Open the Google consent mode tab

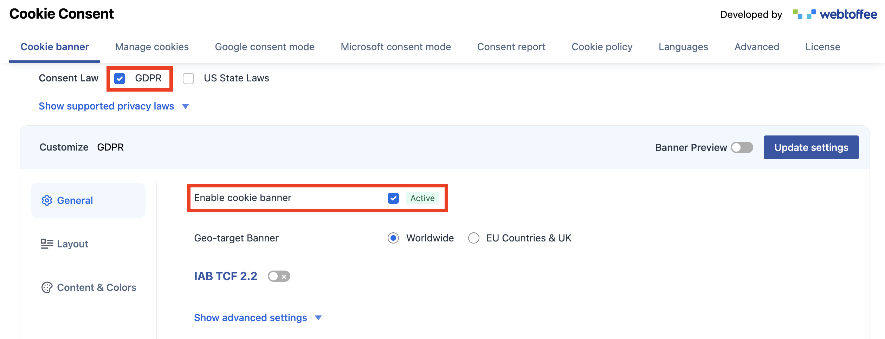(x=265, y=46)
